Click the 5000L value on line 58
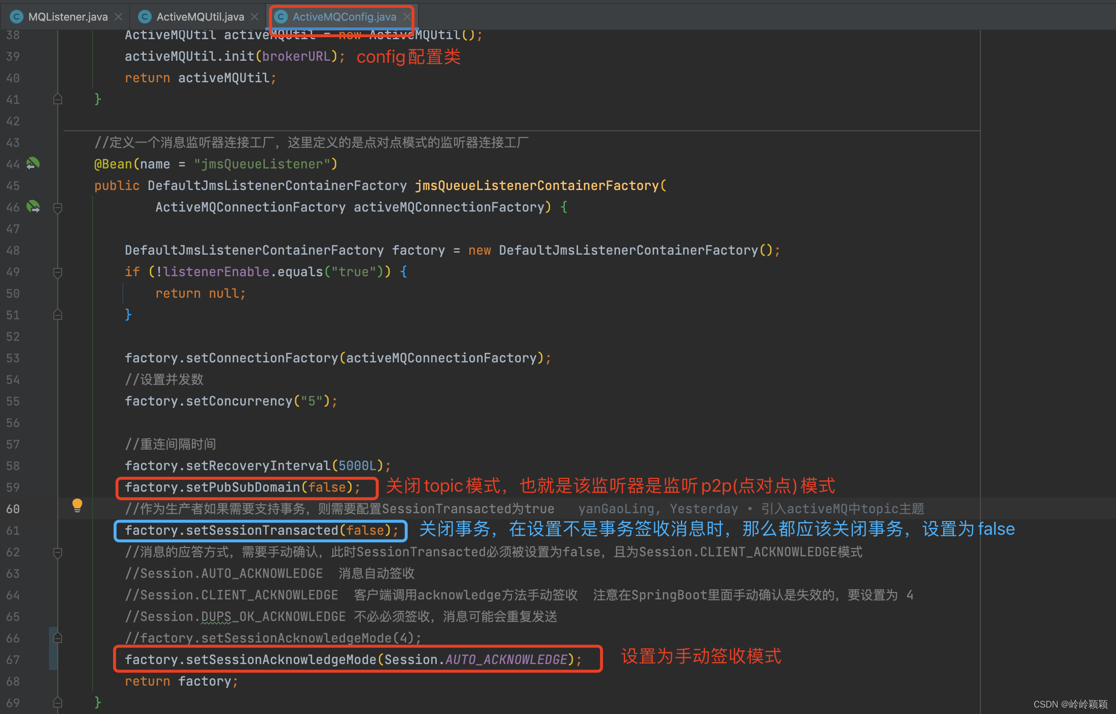Screen dimensions: 1116x714 tap(358, 466)
